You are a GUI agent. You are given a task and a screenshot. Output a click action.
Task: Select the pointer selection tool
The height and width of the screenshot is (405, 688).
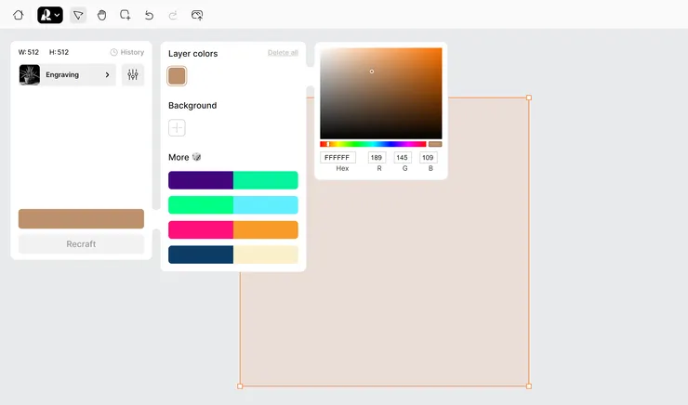point(78,16)
